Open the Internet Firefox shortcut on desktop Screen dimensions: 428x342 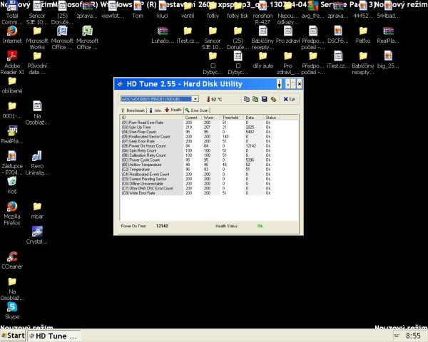(12, 35)
